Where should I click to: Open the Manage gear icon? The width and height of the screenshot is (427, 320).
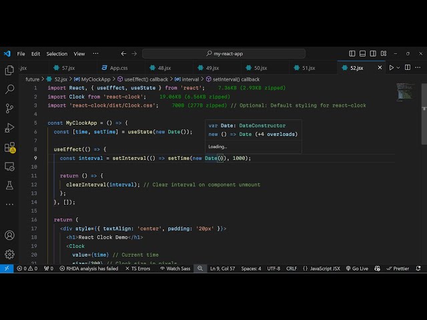click(x=9, y=254)
